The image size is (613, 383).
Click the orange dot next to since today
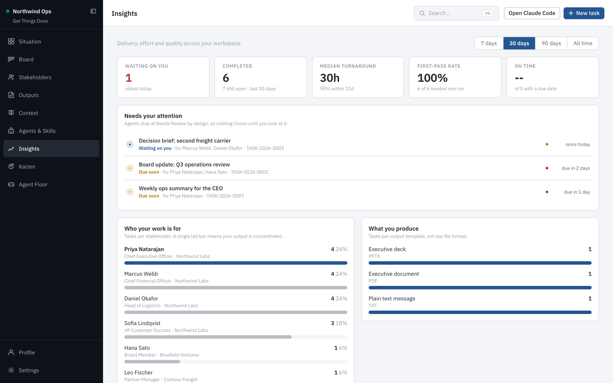click(547, 144)
